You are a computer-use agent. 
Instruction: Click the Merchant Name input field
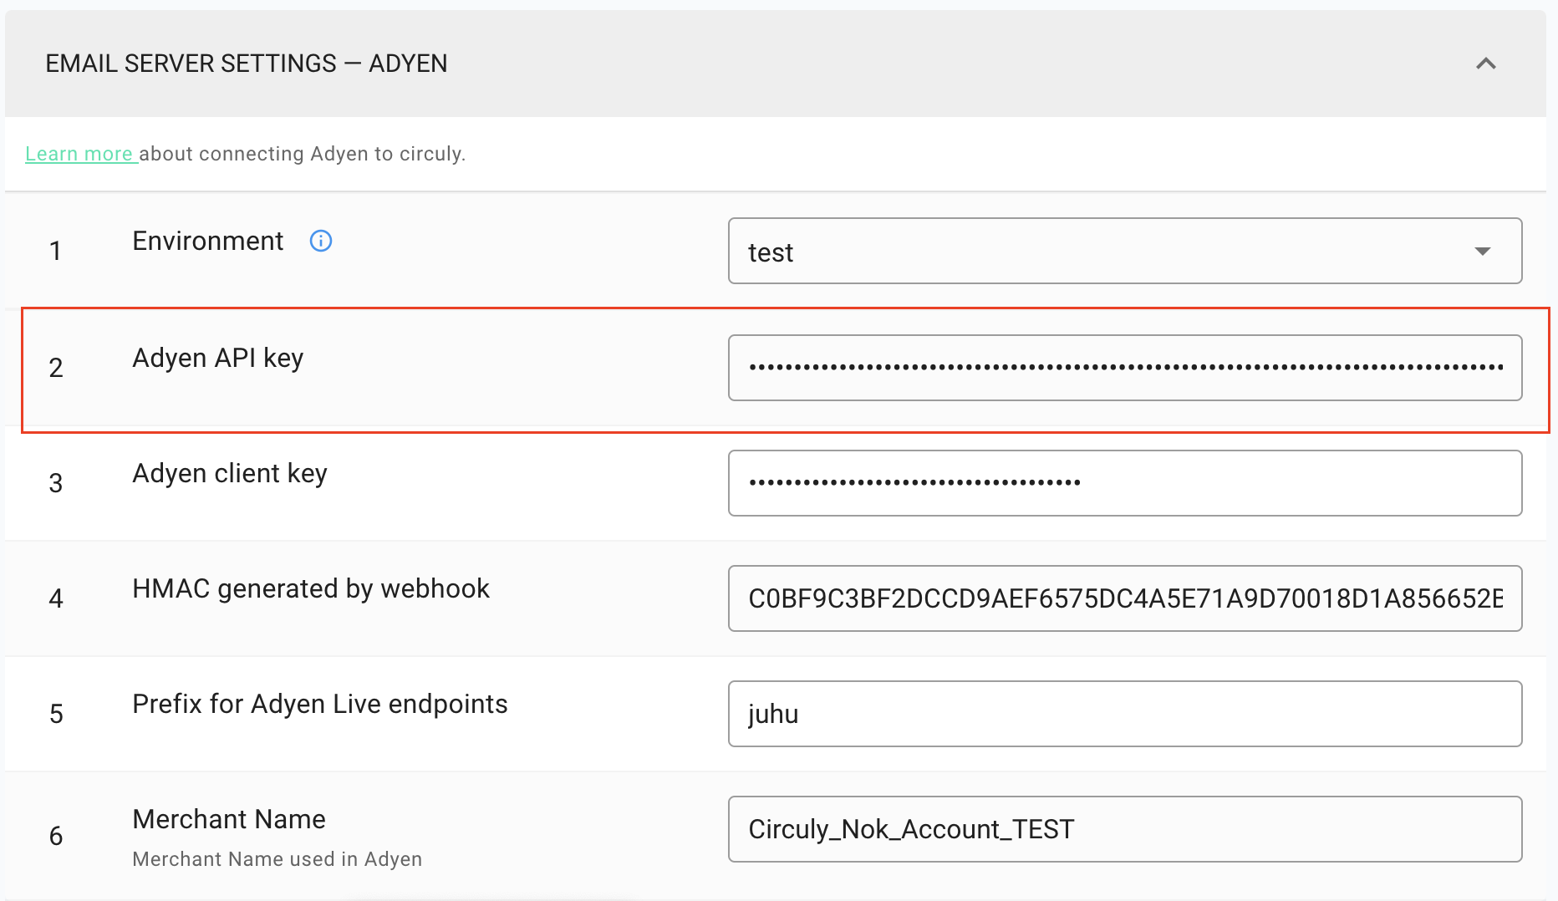(1124, 829)
